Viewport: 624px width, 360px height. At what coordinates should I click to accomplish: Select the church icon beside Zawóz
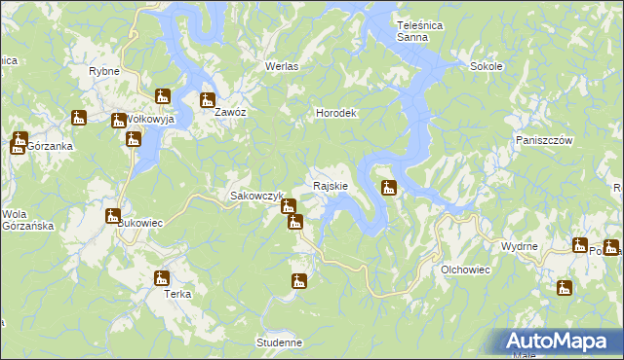[208, 99]
